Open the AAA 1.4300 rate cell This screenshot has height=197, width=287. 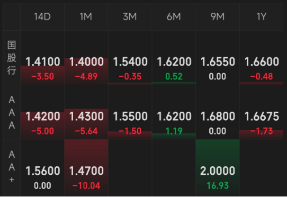(86, 112)
